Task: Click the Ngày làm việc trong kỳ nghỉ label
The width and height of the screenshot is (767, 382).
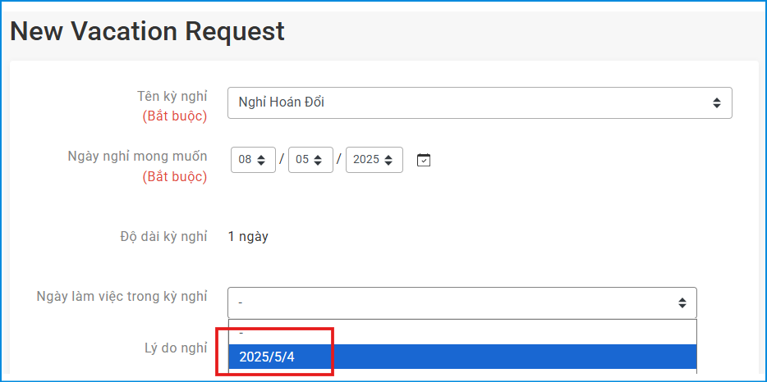Action: (122, 296)
